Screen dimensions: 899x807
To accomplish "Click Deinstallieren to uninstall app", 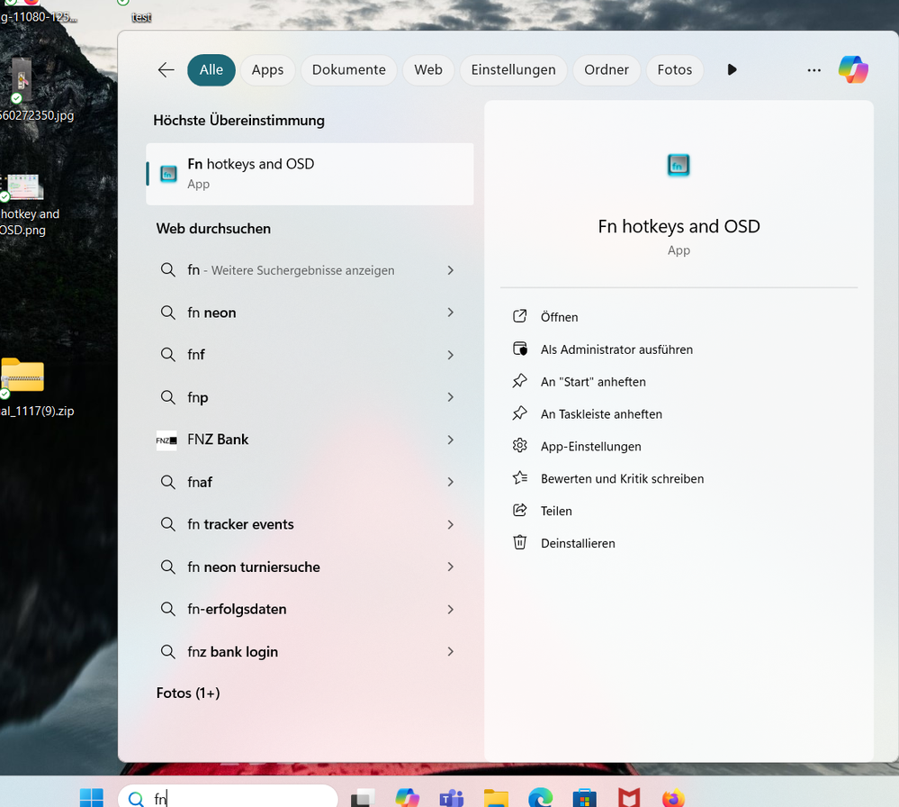I will 578,543.
